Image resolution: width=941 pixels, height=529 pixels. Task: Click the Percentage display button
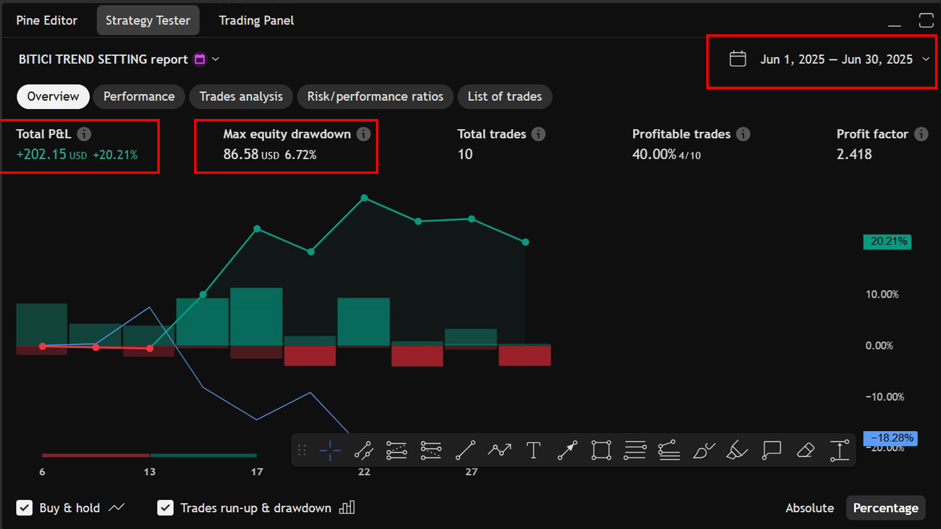(885, 508)
